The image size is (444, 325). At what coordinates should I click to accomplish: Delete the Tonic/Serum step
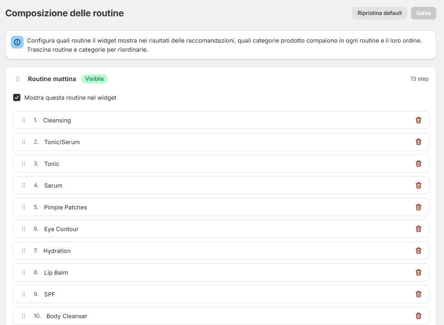419,142
